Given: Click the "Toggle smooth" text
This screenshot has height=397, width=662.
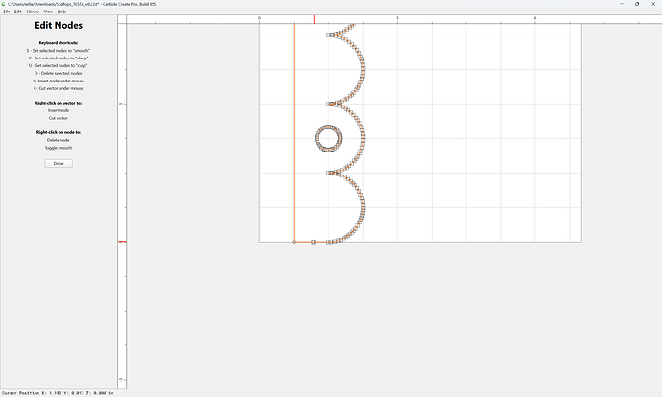Looking at the screenshot, I should (59, 148).
